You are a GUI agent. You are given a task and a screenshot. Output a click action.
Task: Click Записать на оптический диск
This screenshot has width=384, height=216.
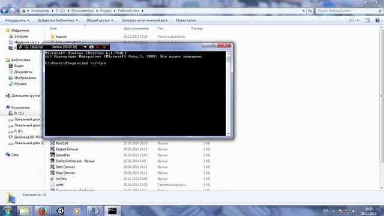point(145,20)
